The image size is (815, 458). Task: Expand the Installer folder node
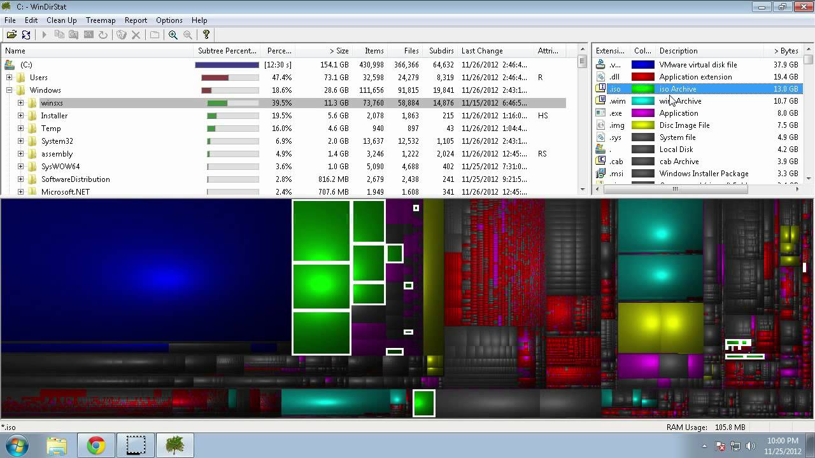pos(20,116)
